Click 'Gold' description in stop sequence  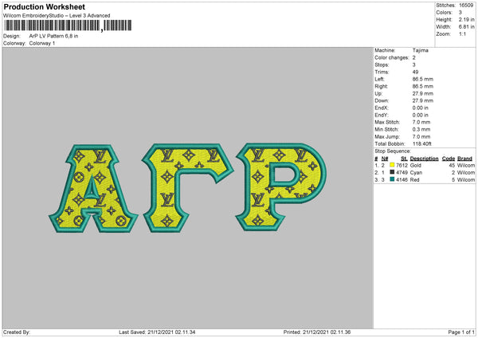tap(416, 165)
